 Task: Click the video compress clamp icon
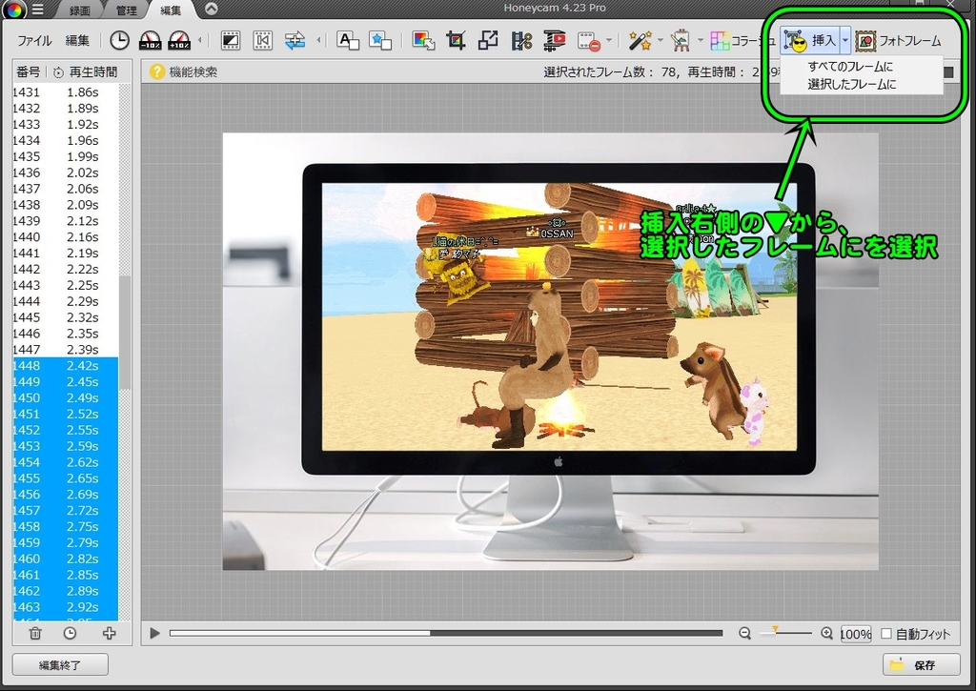[554, 41]
